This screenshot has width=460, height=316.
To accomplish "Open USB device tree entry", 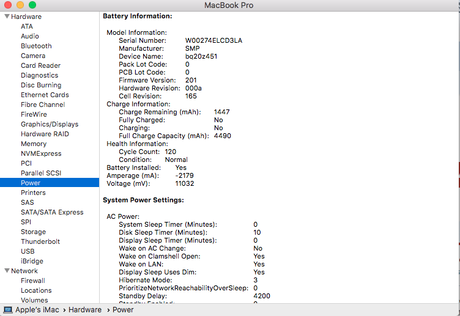I will point(28,251).
